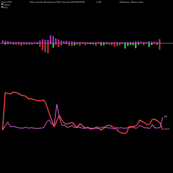The image size is (173, 173).
Task: Click the '22.68' price end label
Action: click(x=166, y=129)
